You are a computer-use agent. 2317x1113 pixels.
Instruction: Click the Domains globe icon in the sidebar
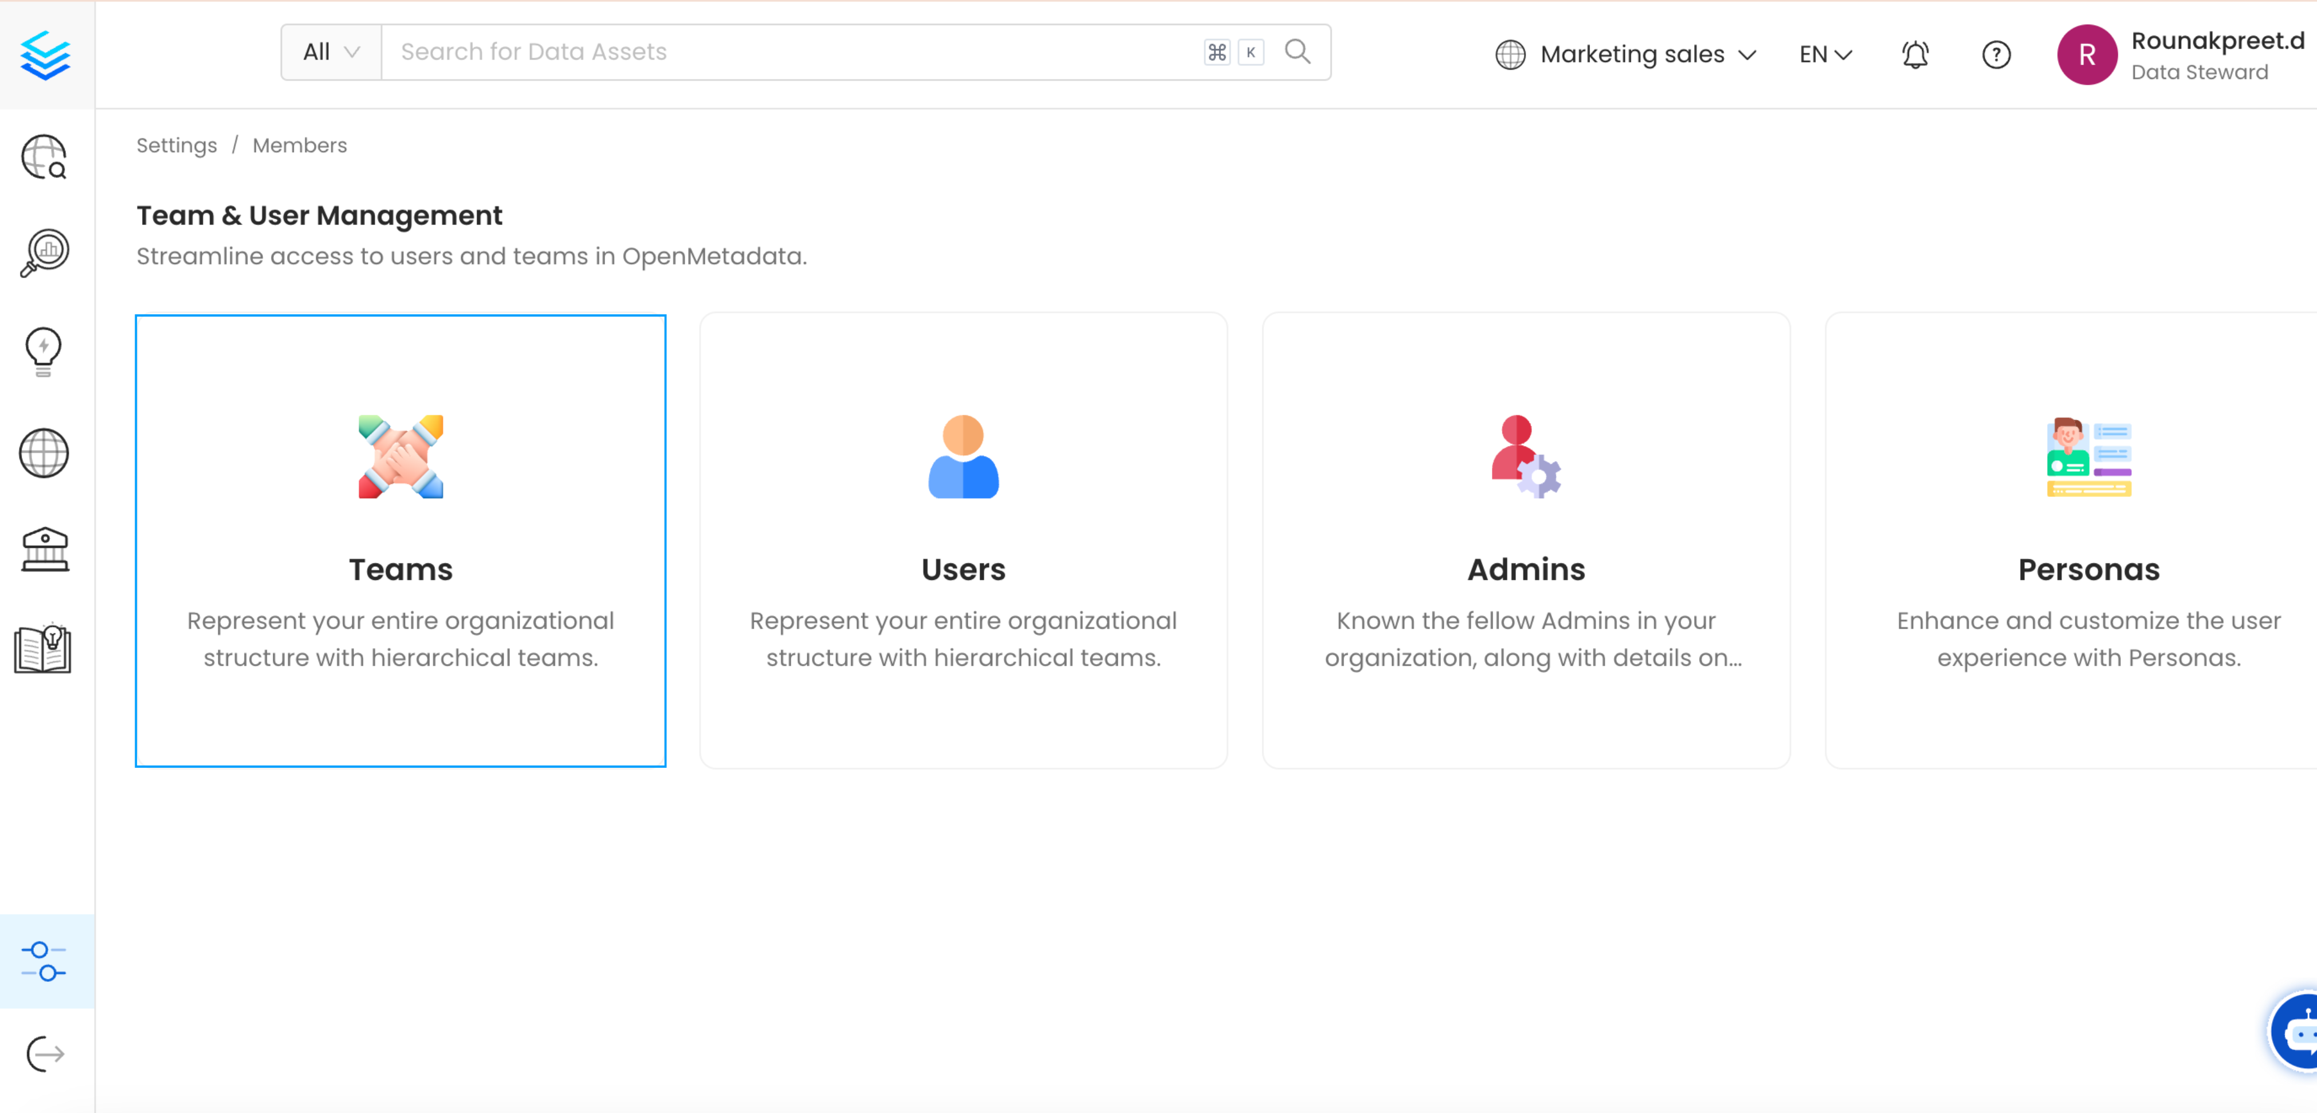click(43, 453)
